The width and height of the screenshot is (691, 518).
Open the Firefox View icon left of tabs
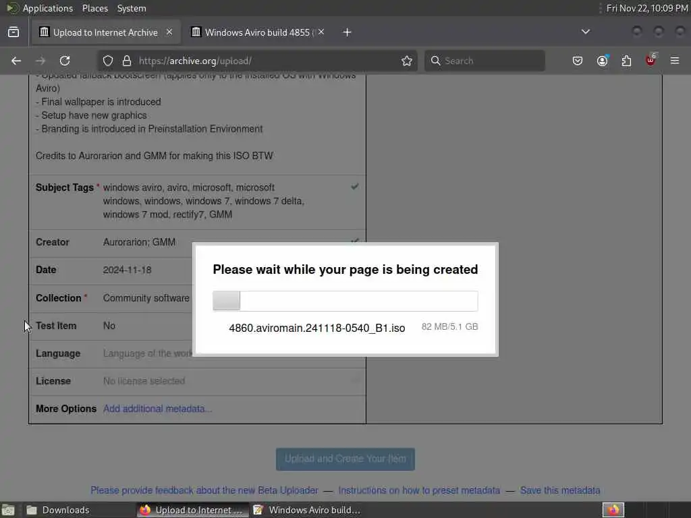click(x=13, y=32)
